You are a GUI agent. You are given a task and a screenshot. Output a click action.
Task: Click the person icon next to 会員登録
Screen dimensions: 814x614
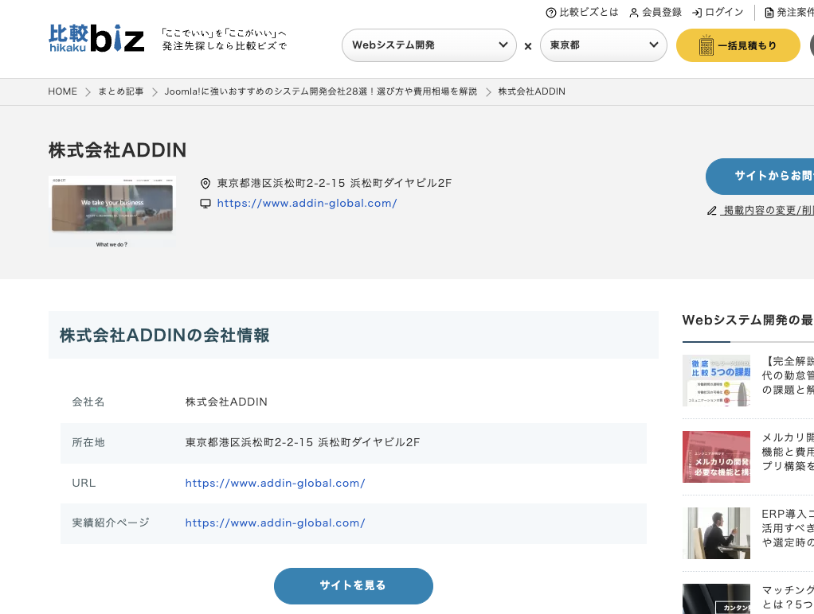pyautogui.click(x=633, y=13)
